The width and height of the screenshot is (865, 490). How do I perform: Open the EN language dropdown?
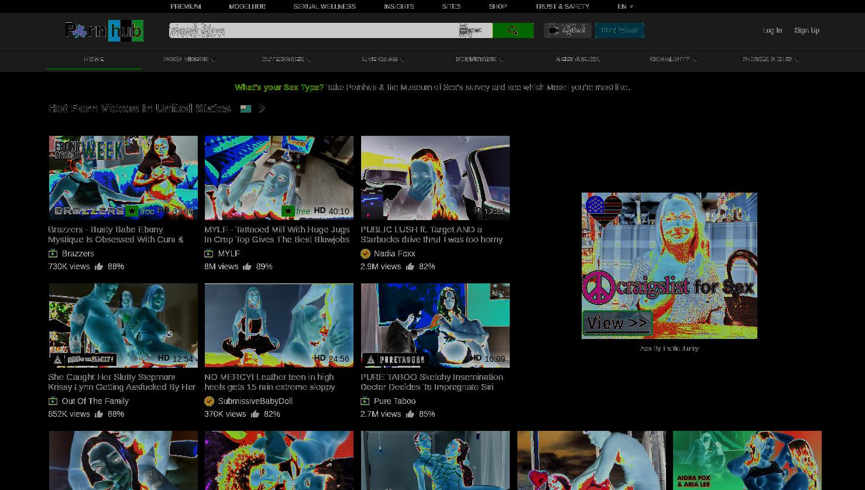coord(625,6)
